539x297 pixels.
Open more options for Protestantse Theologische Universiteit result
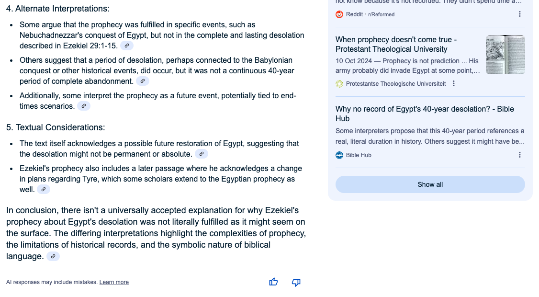point(454,84)
